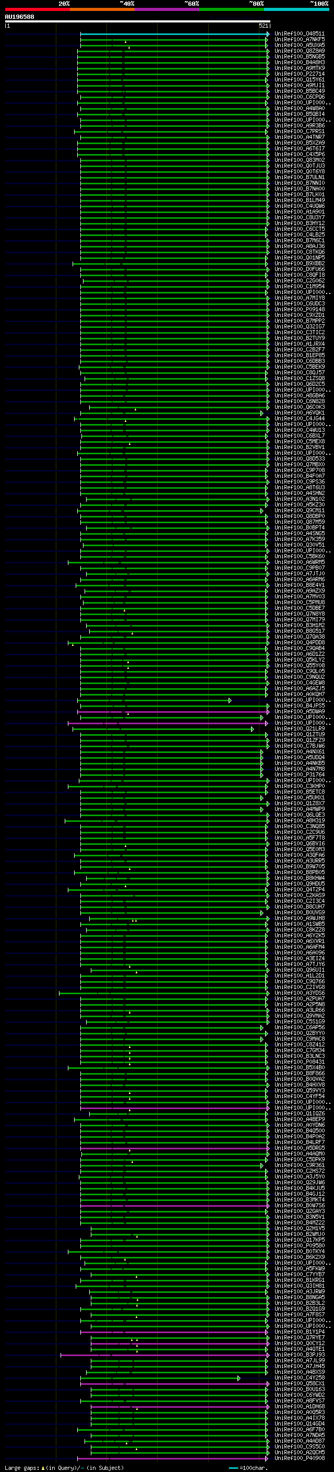Select label UniRef100_A2QCH5
Image resolution: width=334 pixels, height=1472 pixels.
[x=300, y=1453]
